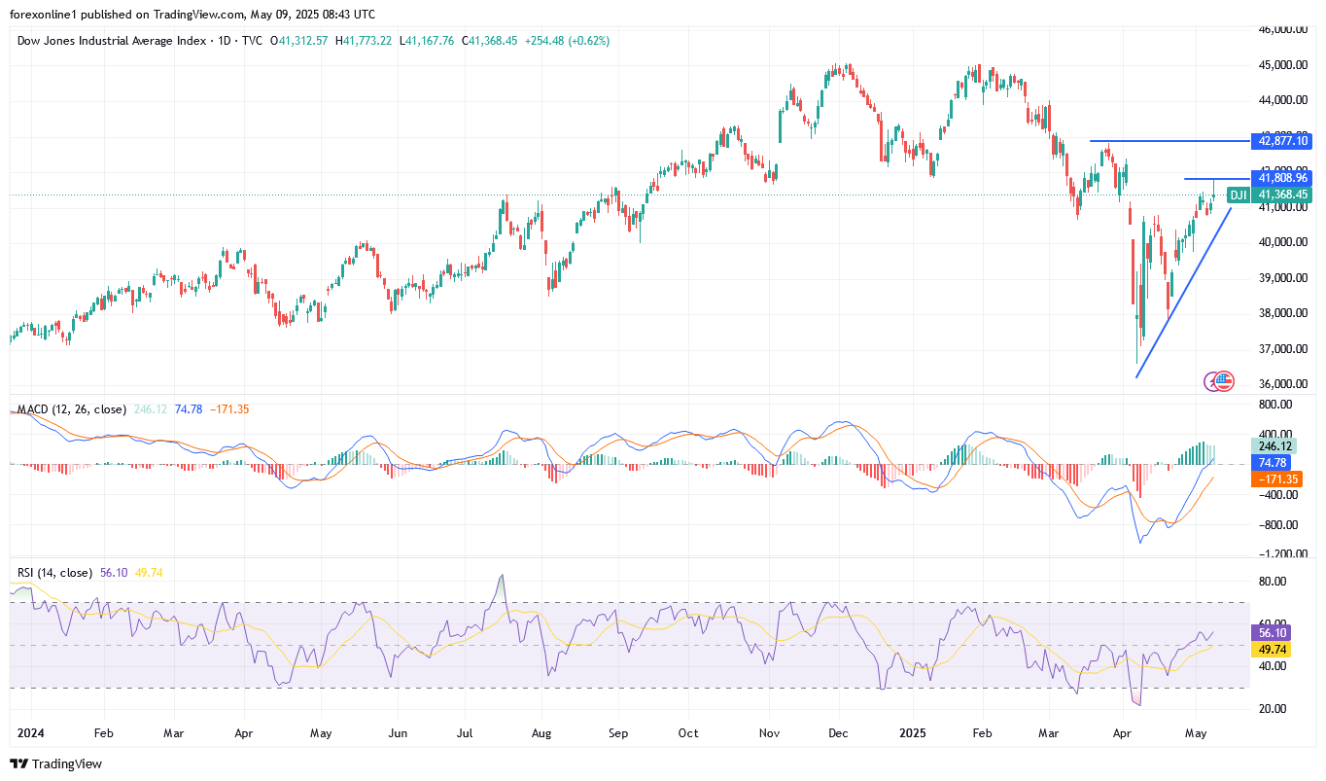Click the 39,000.00 price axis label
Viewport: 1326px width, 781px height.
(1283, 278)
